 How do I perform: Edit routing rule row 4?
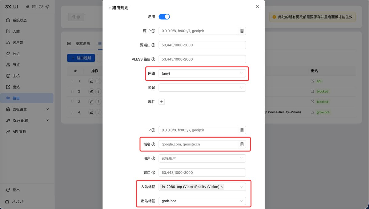click(x=91, y=112)
